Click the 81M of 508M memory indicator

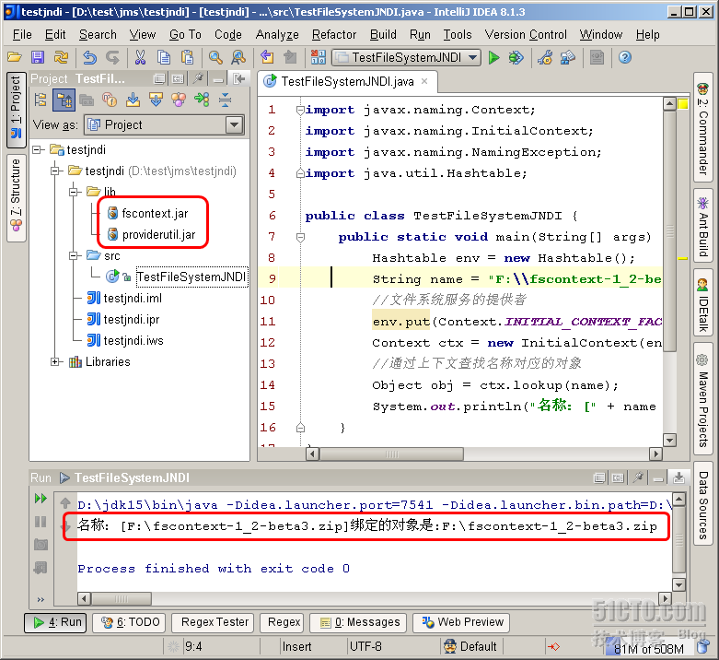pos(648,648)
